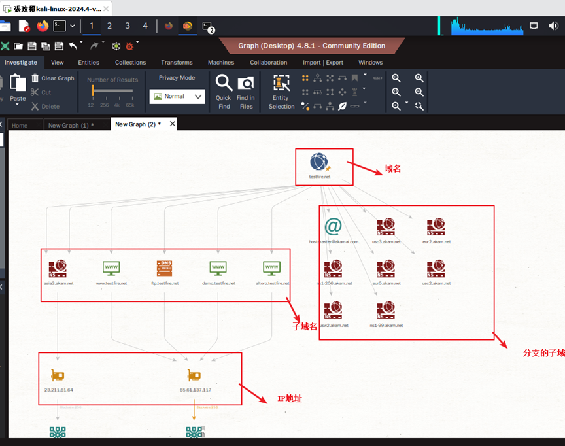Open the View ribbon tab
Image resolution: width=565 pixels, height=446 pixels.
pos(58,62)
